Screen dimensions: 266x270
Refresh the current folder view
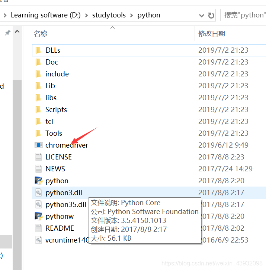[211, 16]
